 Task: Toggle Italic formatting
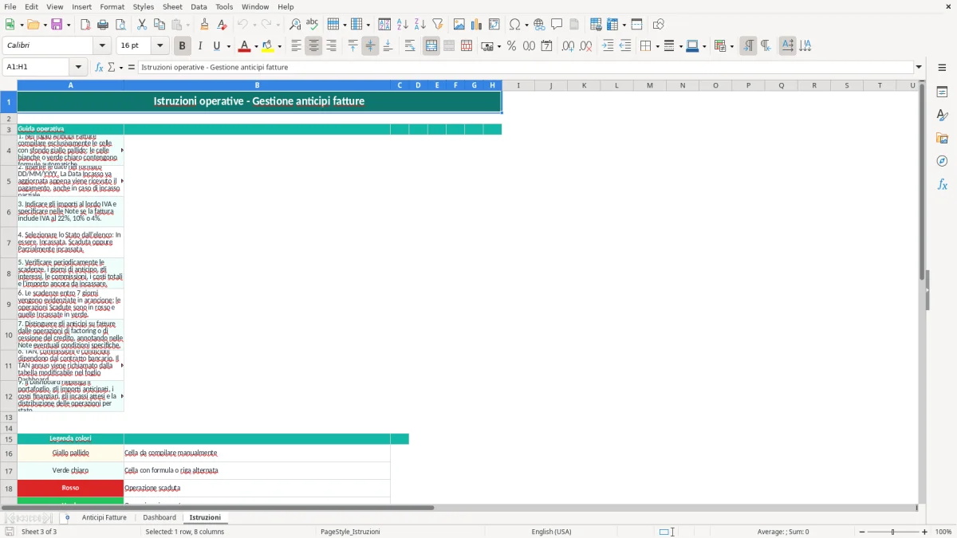tap(200, 46)
